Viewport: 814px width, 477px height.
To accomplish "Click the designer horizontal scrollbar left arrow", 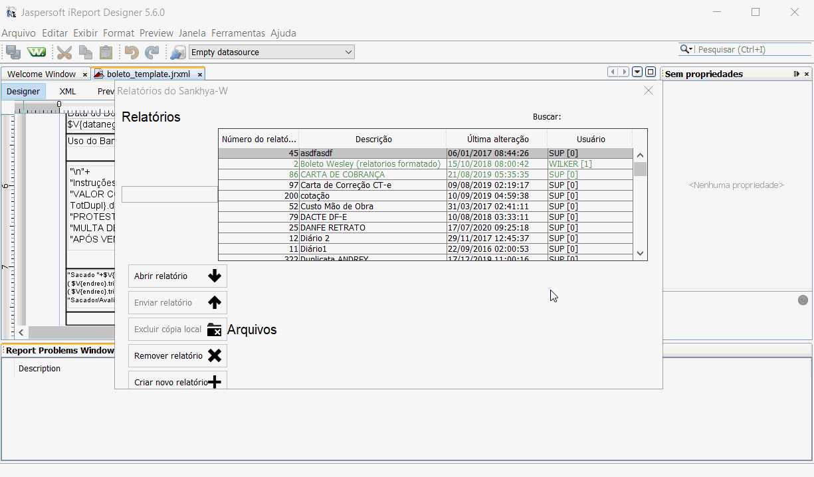I will 21,332.
